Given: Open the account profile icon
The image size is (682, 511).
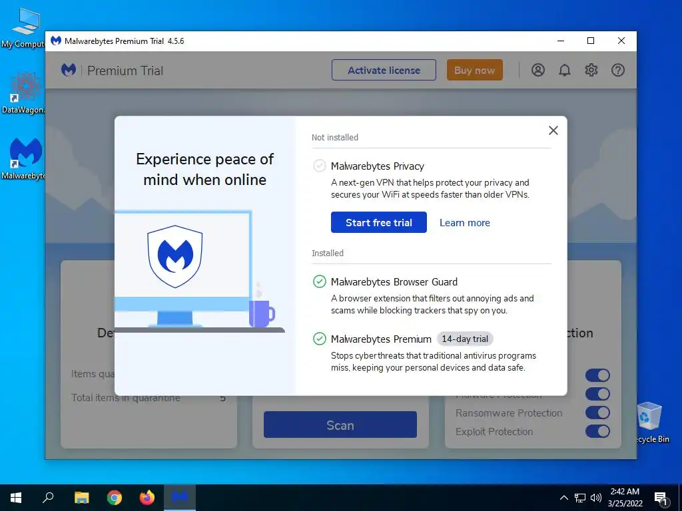Looking at the screenshot, I should 538,70.
